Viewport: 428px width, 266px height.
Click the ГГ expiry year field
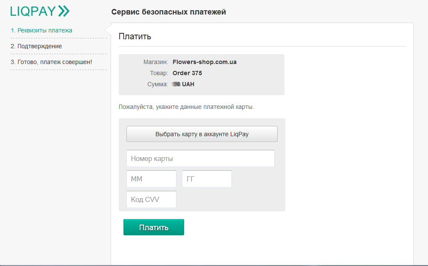pos(207,179)
